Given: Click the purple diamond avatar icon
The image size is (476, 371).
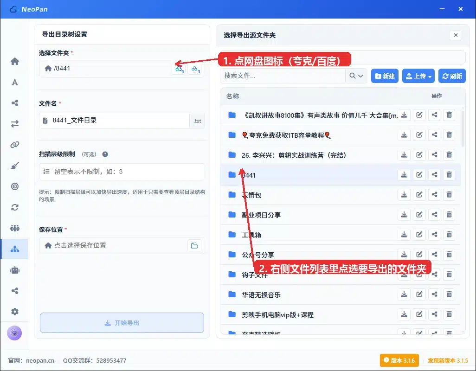Looking at the screenshot, I should (x=14, y=333).
